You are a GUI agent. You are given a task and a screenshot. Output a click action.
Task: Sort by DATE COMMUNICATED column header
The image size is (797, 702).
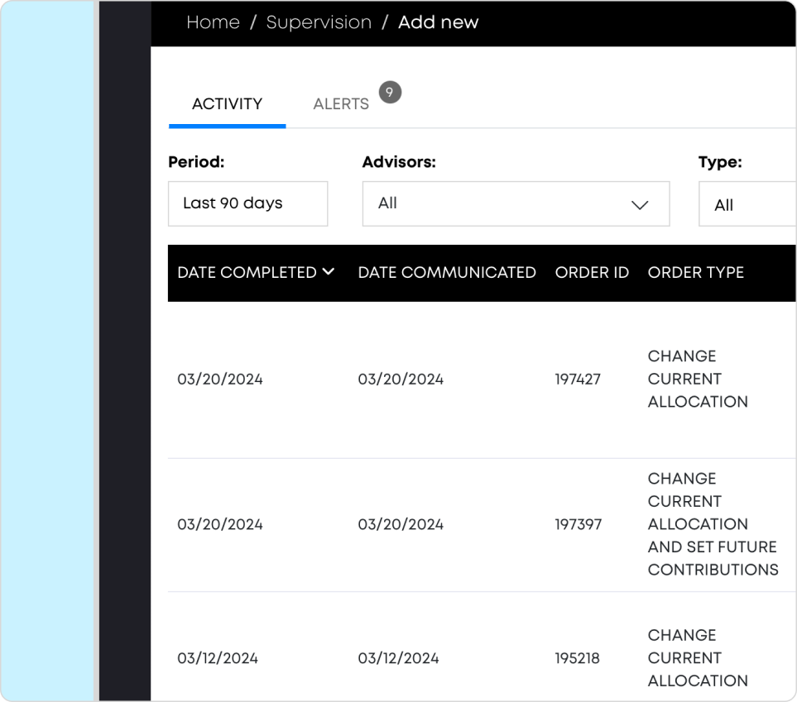pos(447,272)
